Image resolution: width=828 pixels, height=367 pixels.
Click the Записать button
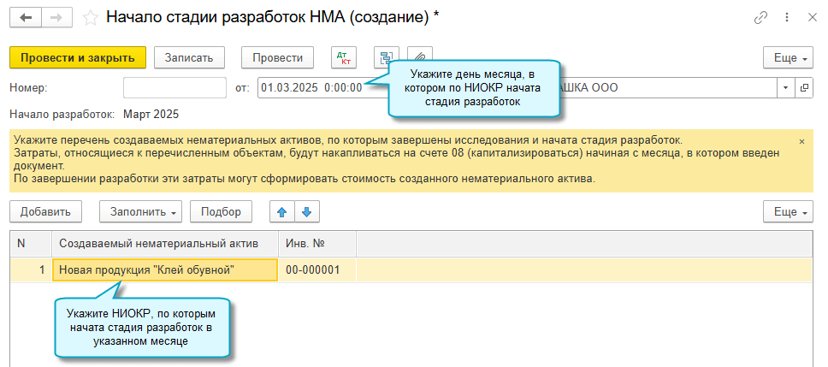pyautogui.click(x=189, y=57)
